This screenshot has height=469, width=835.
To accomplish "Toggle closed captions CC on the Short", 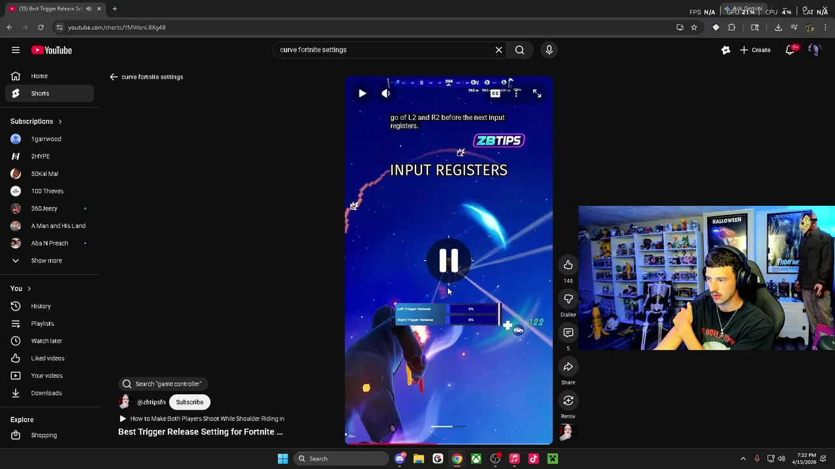I will pyautogui.click(x=495, y=93).
